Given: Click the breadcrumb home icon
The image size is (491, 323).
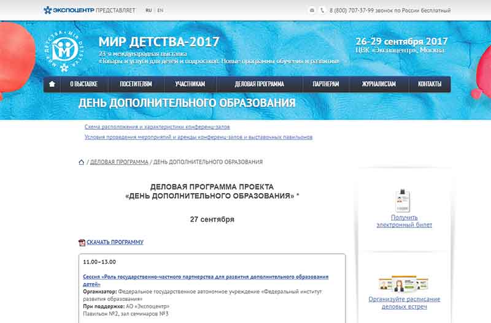Looking at the screenshot, I should click(82, 162).
